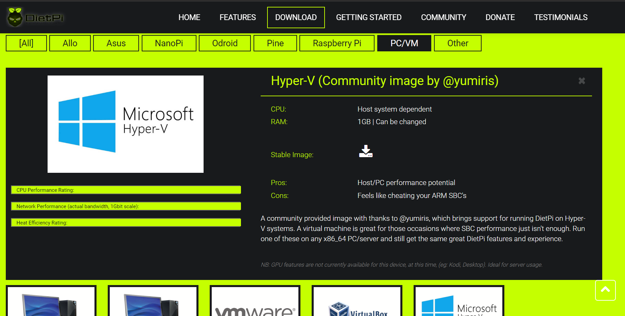Go to GETTING STARTED

tap(369, 17)
